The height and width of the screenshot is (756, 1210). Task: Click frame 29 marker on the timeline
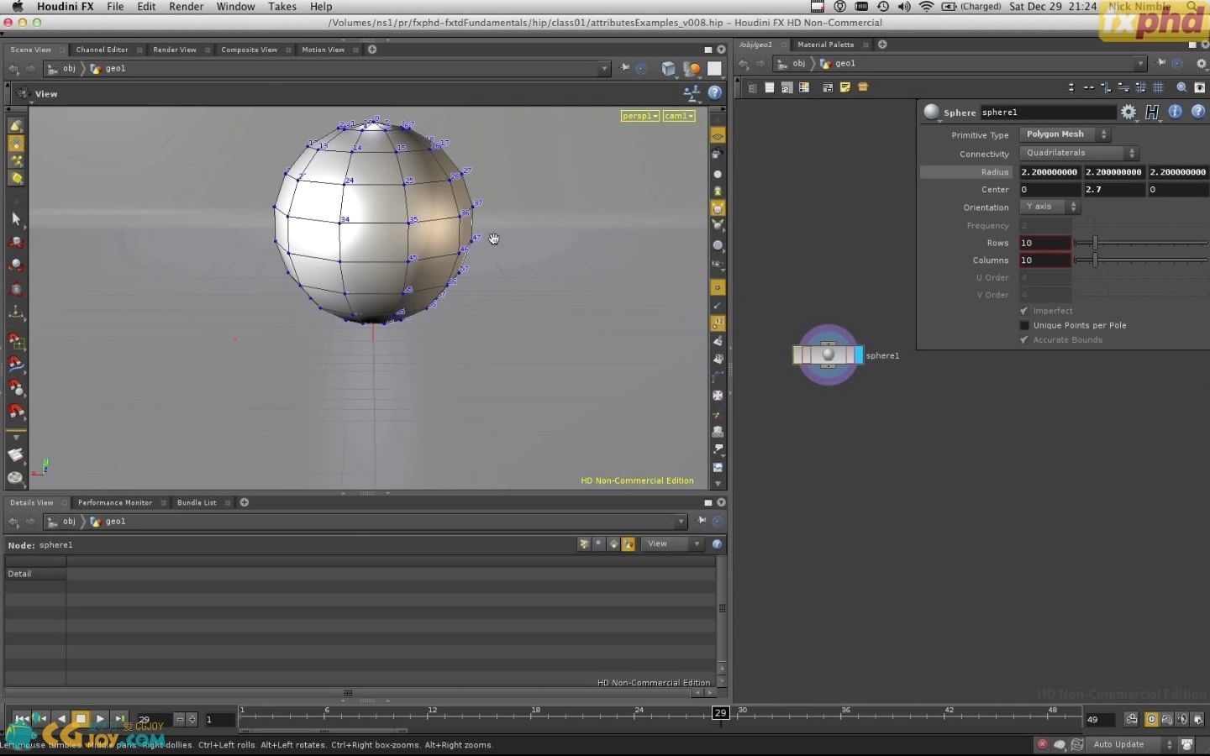click(720, 713)
